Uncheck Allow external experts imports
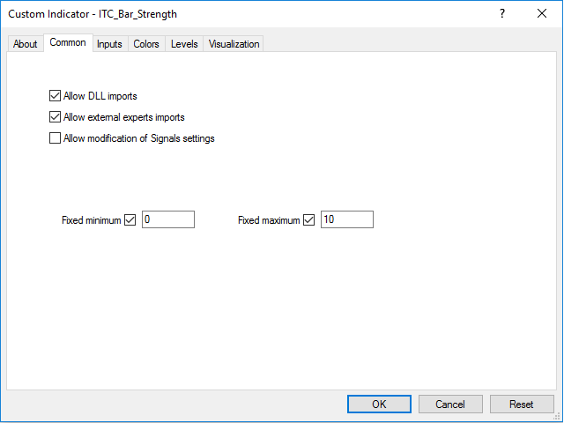564x423 pixels. (56, 116)
